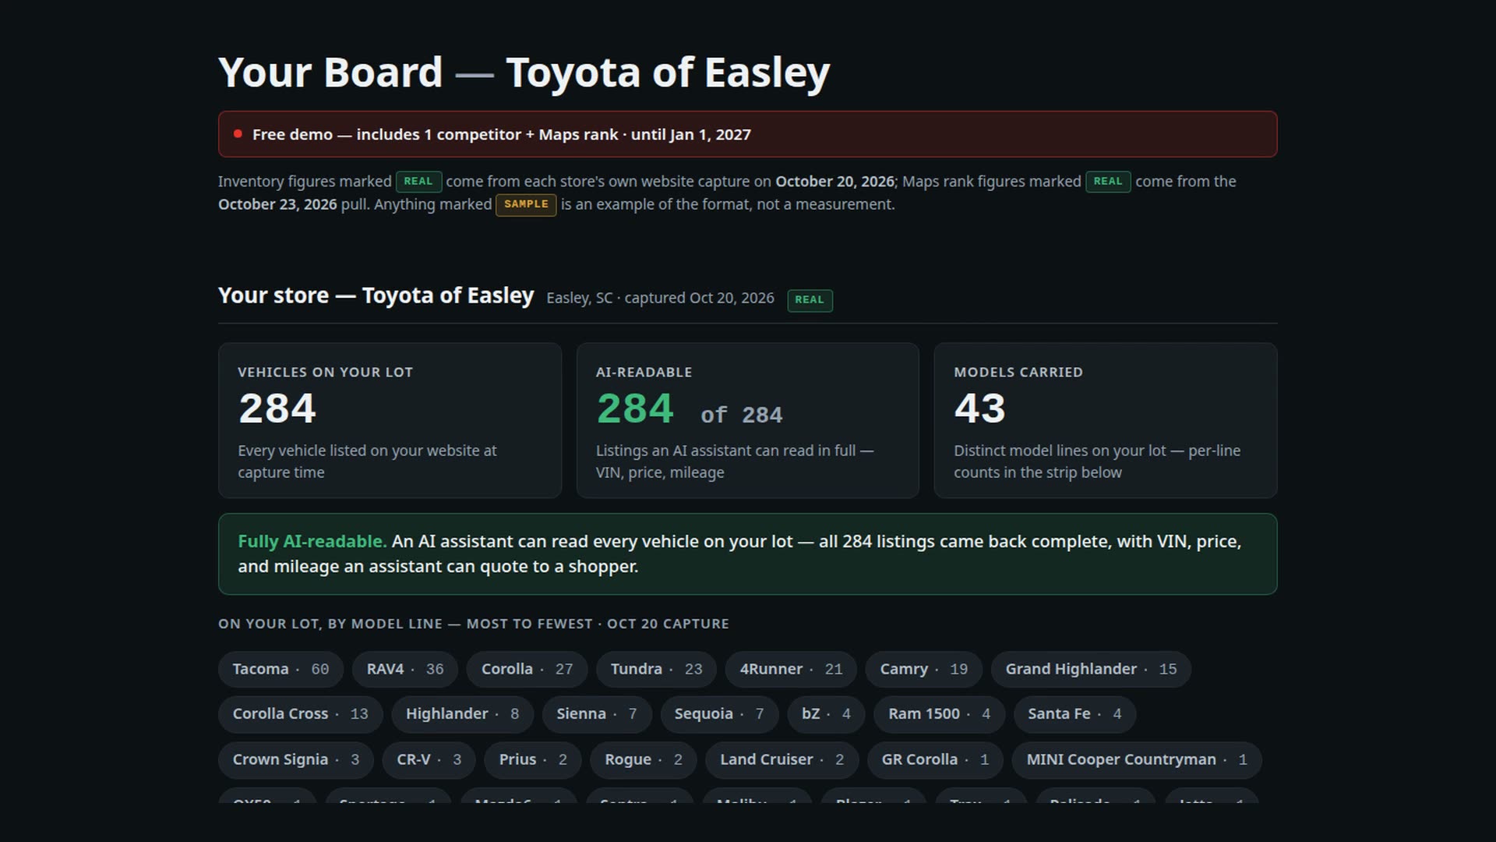Select the RAV4 · 36 chip
1496x842 pixels.
click(405, 669)
